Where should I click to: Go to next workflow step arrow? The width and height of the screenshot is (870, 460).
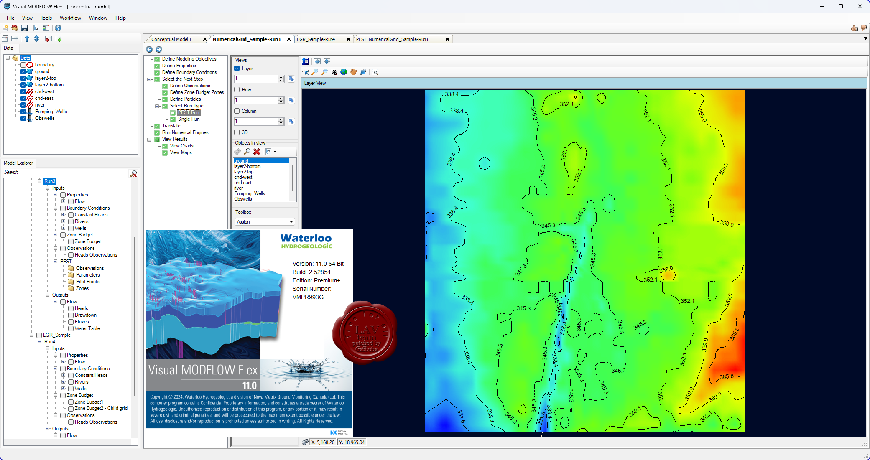159,49
